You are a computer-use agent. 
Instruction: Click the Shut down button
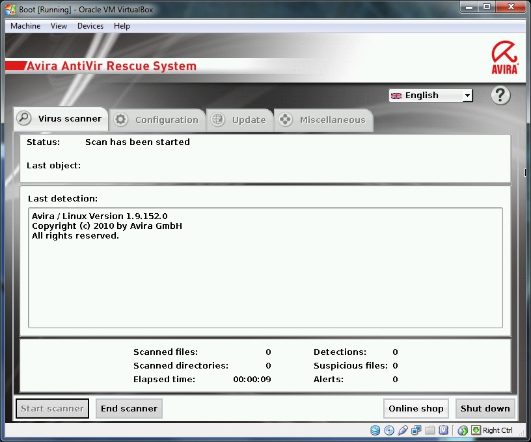pos(485,408)
